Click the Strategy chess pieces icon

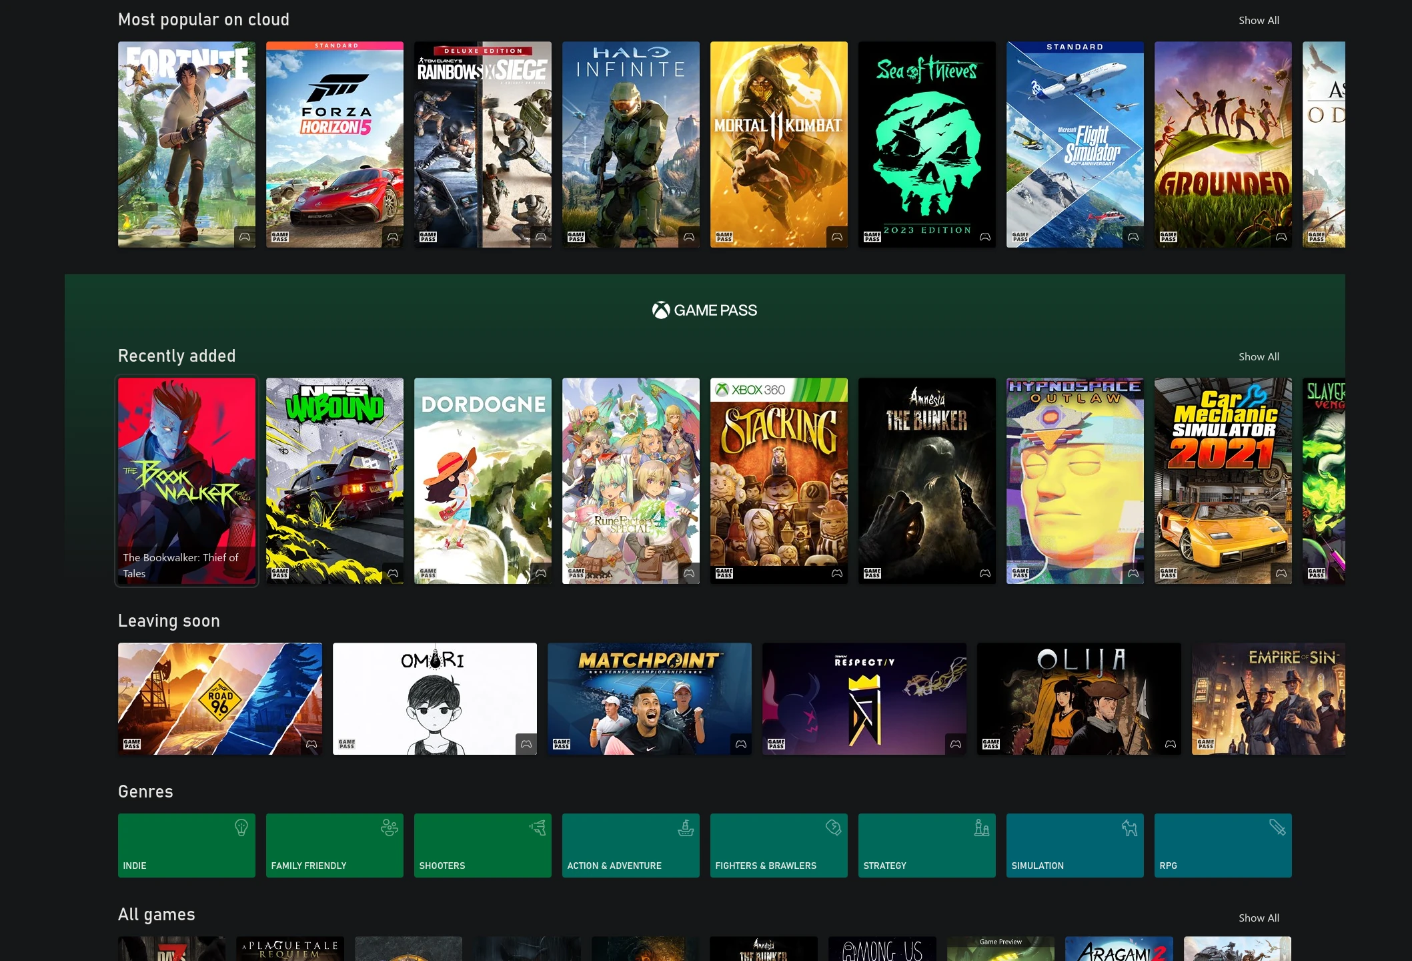982,828
